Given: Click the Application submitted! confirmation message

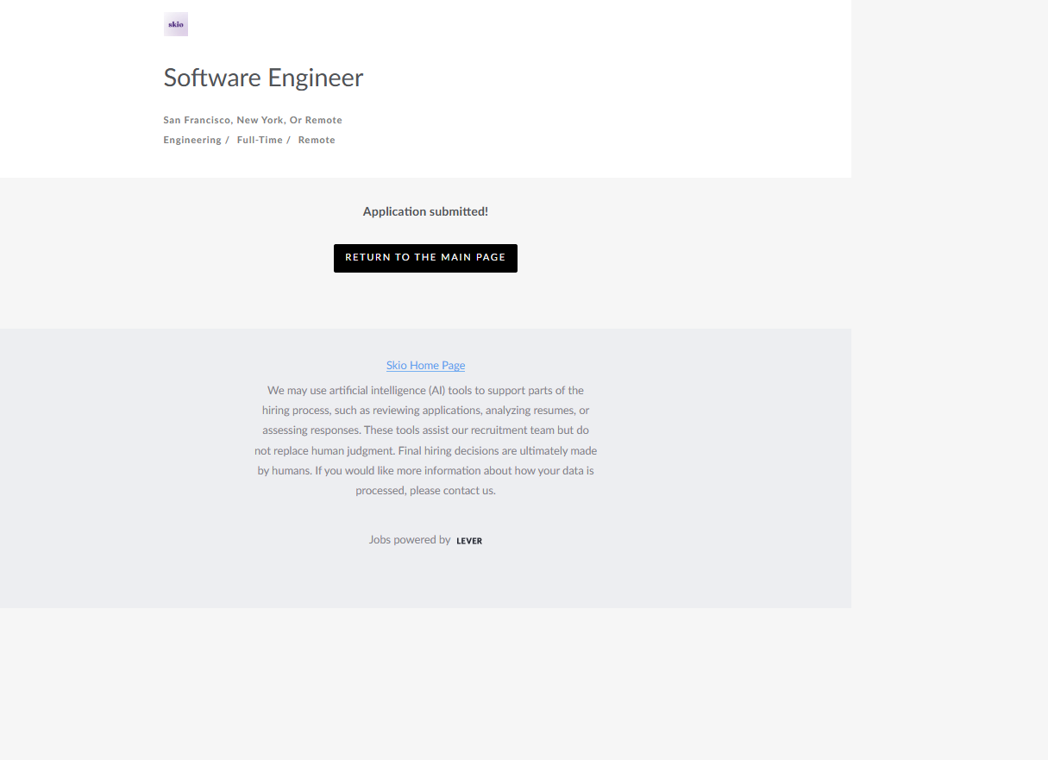Looking at the screenshot, I should (x=425, y=211).
